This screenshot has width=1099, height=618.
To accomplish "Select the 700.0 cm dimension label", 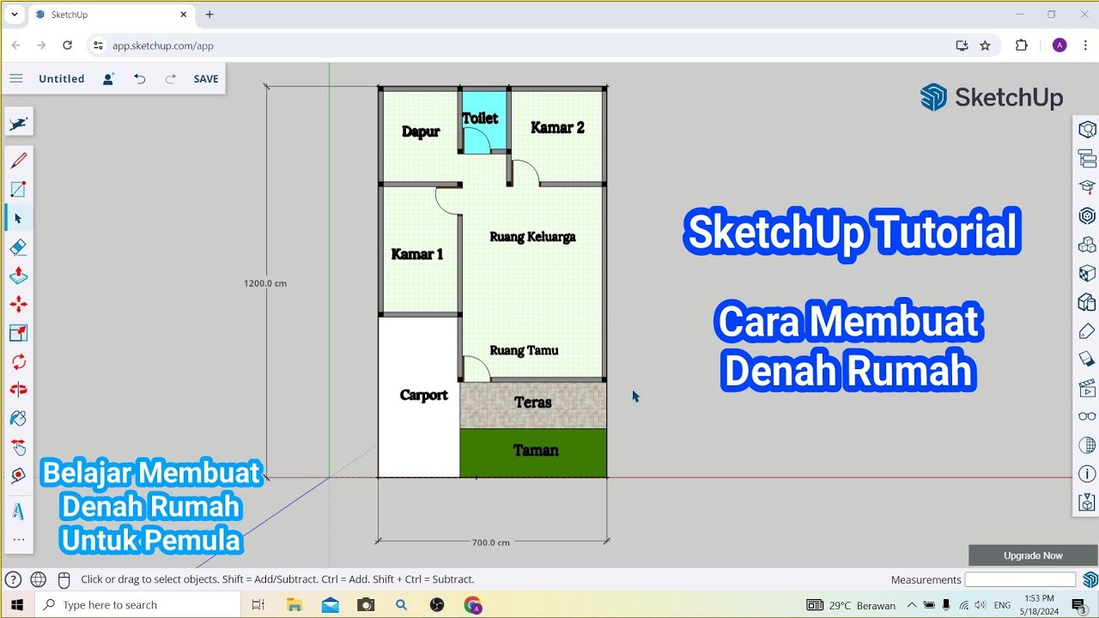I will 491,542.
